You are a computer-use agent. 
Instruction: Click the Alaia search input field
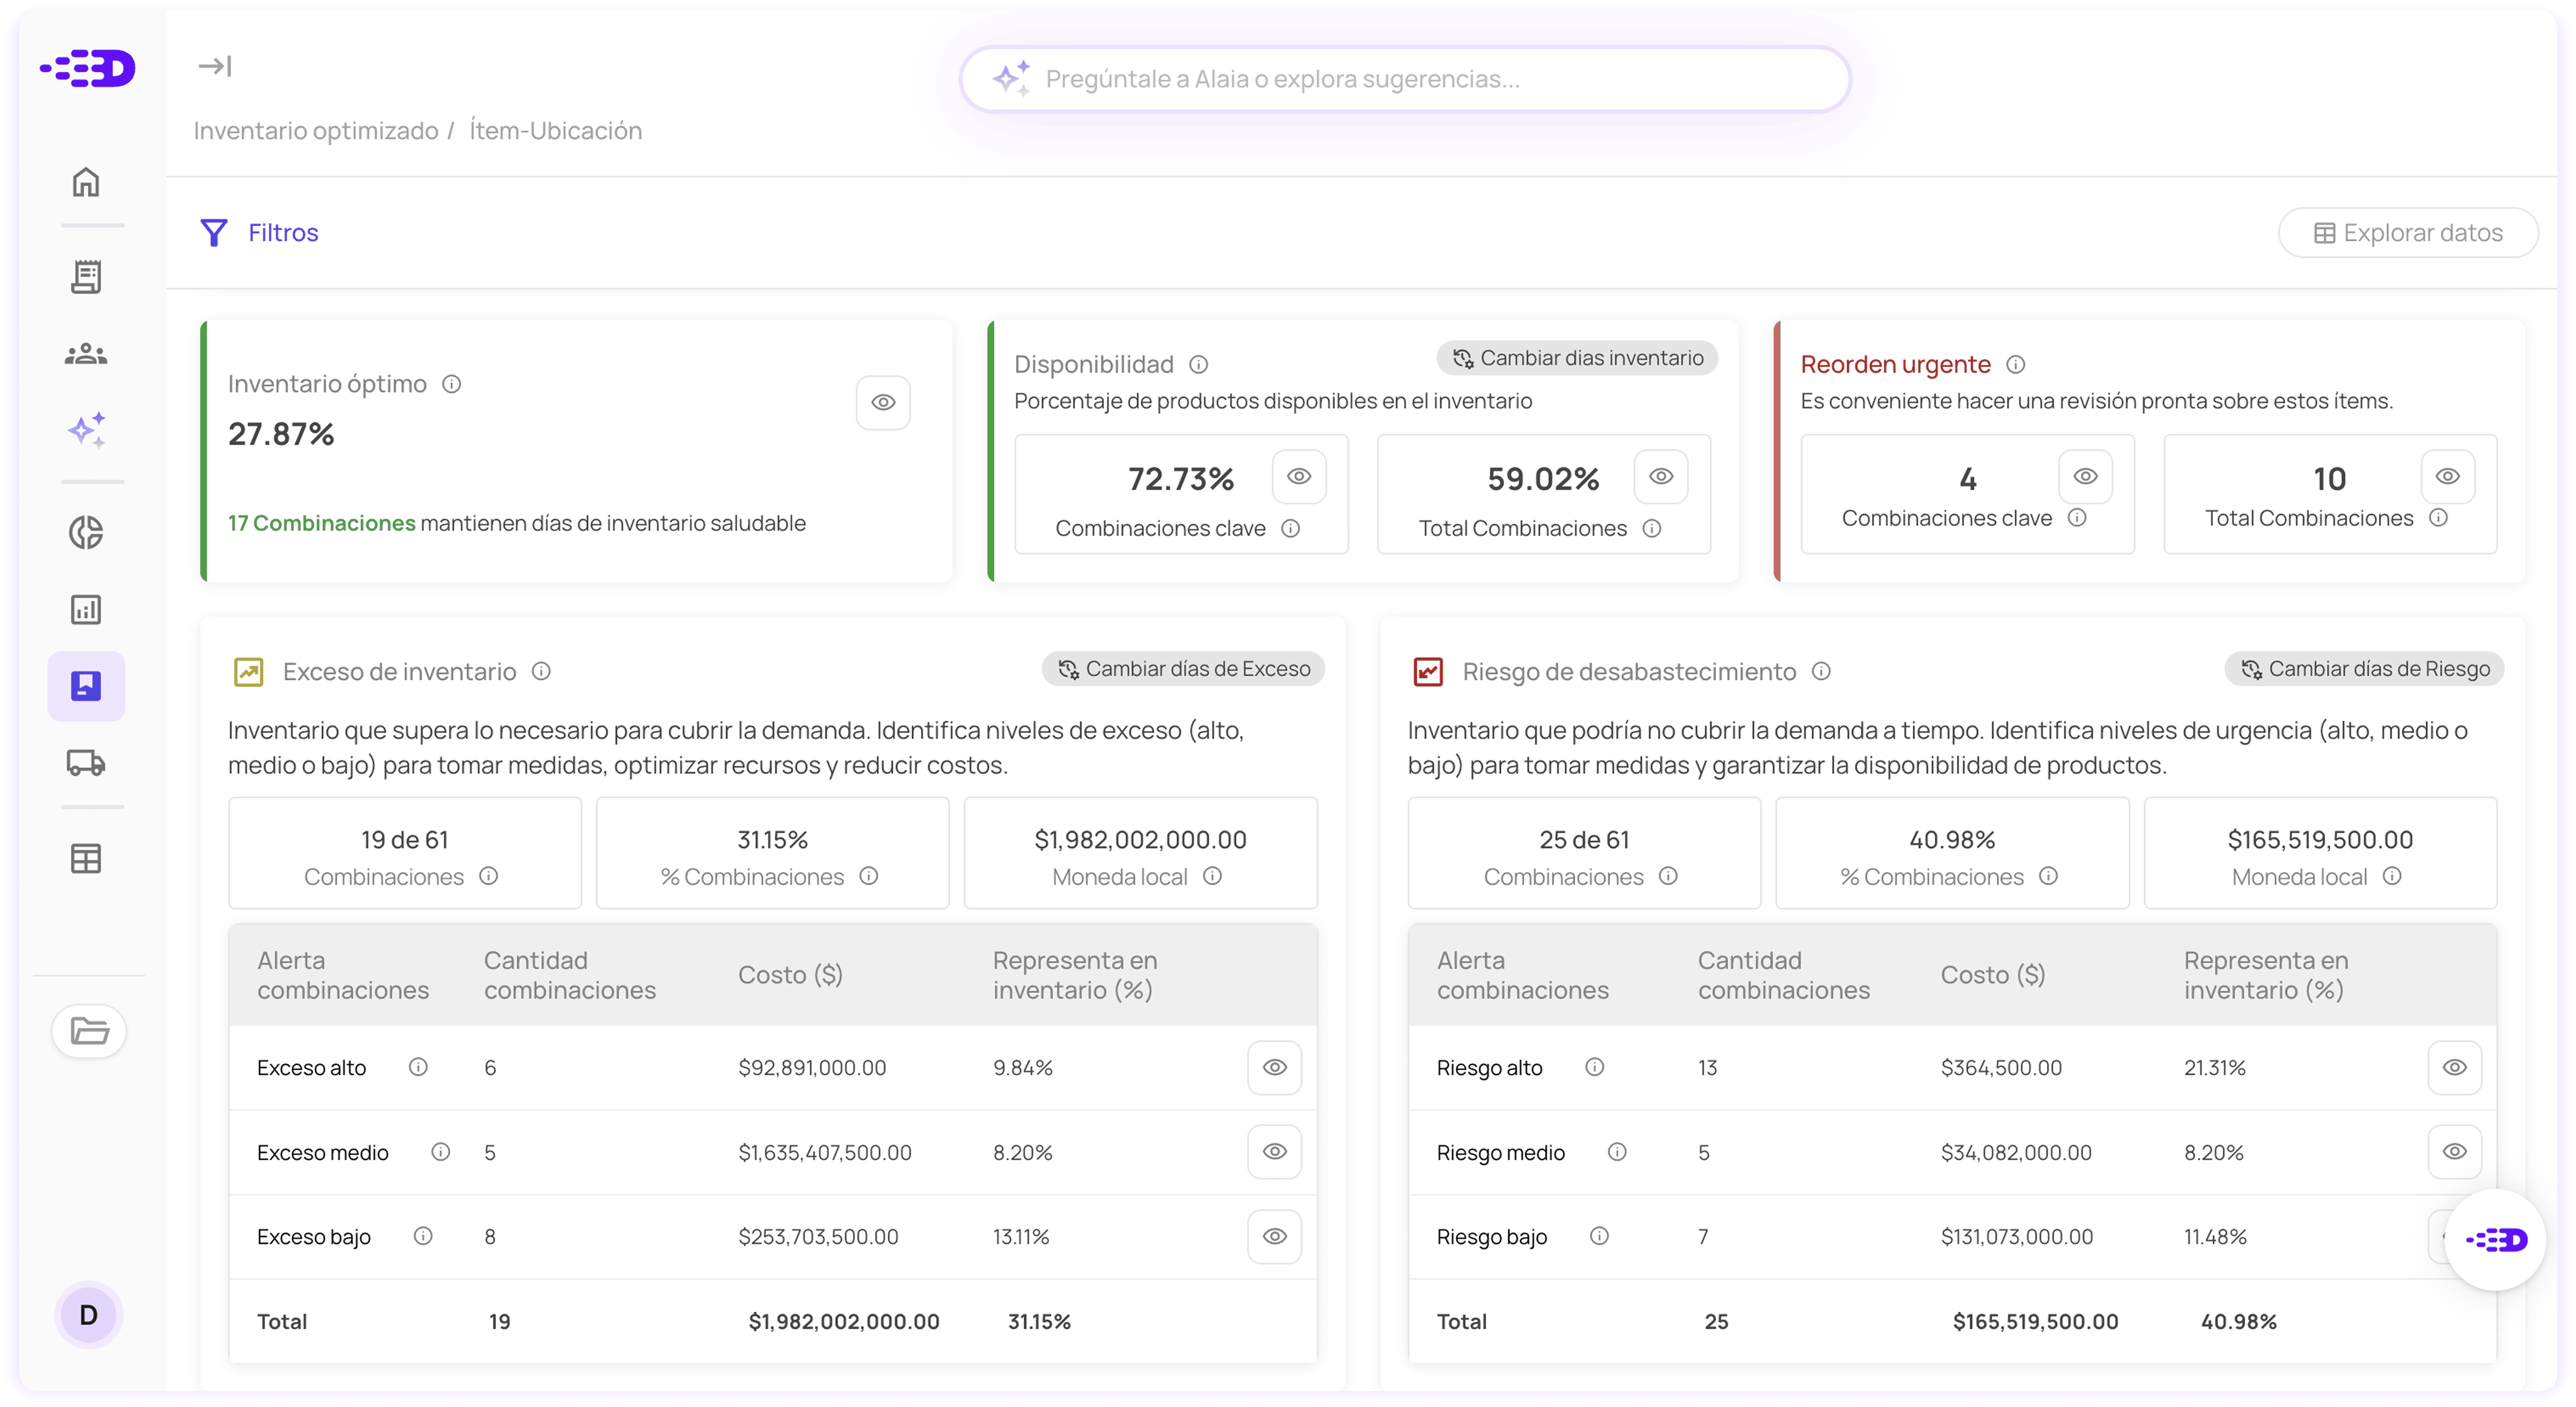[1405, 79]
